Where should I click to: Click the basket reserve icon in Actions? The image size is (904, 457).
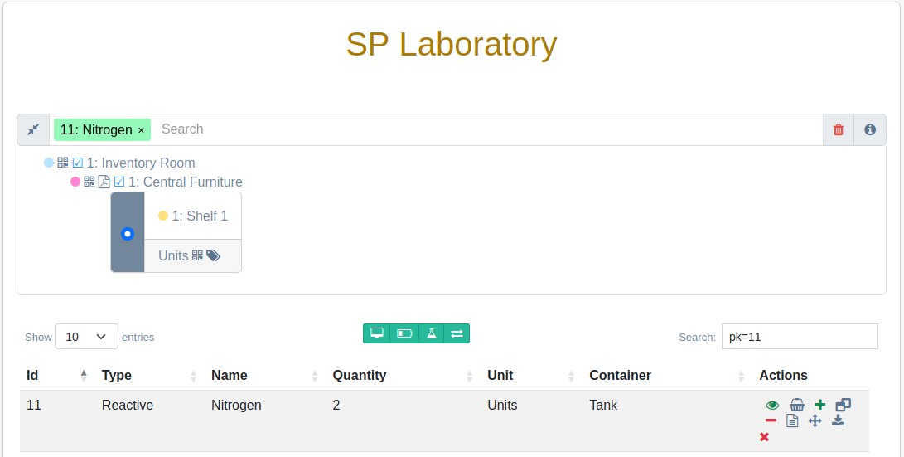(x=797, y=405)
